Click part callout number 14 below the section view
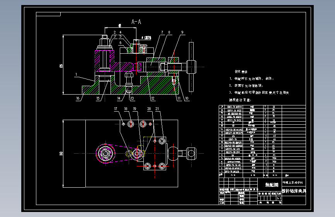335x217 pixels. click(x=119, y=98)
